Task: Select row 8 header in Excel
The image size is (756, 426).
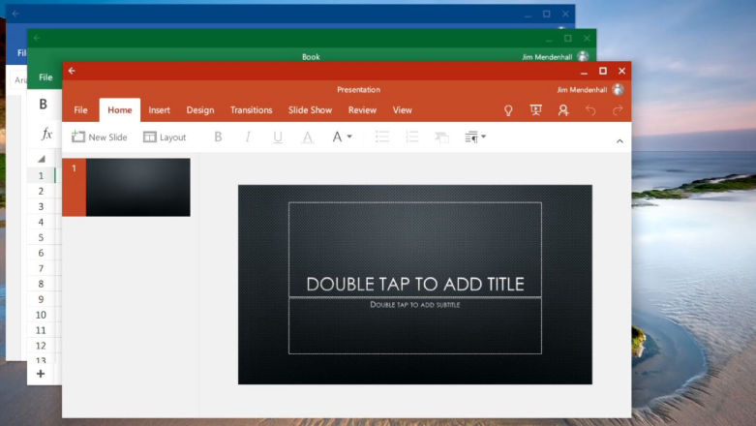Action: point(41,284)
